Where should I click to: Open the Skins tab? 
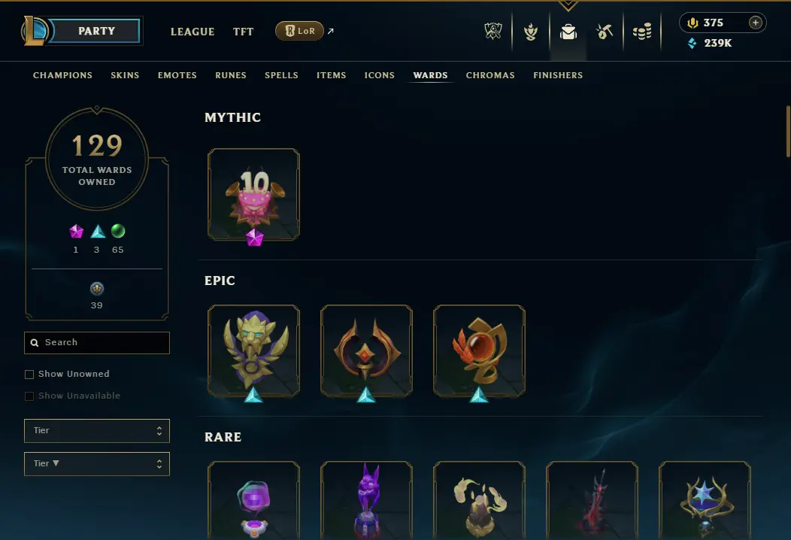tap(125, 75)
